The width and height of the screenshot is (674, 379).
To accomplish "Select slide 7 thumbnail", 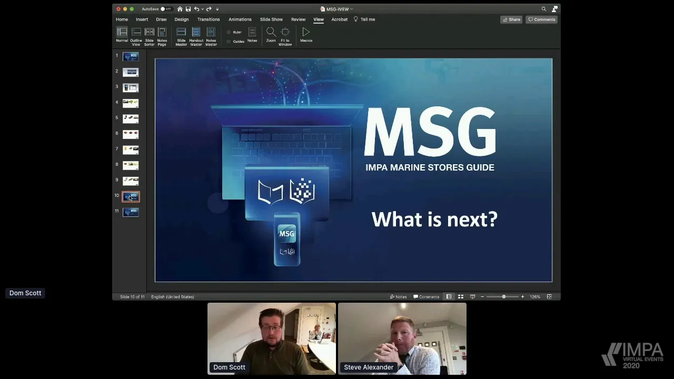I will coord(131,149).
